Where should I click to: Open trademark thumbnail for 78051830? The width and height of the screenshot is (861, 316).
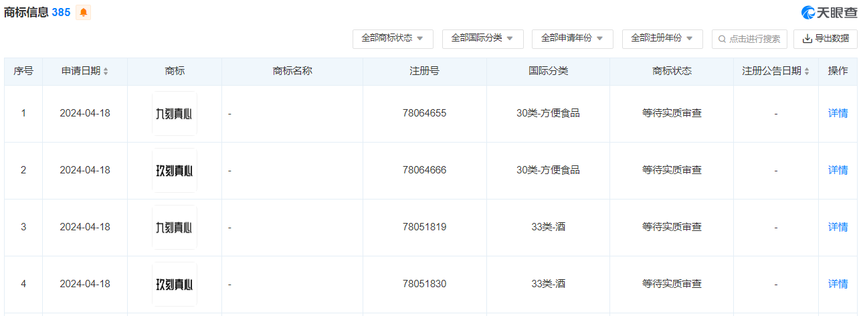pos(174,284)
